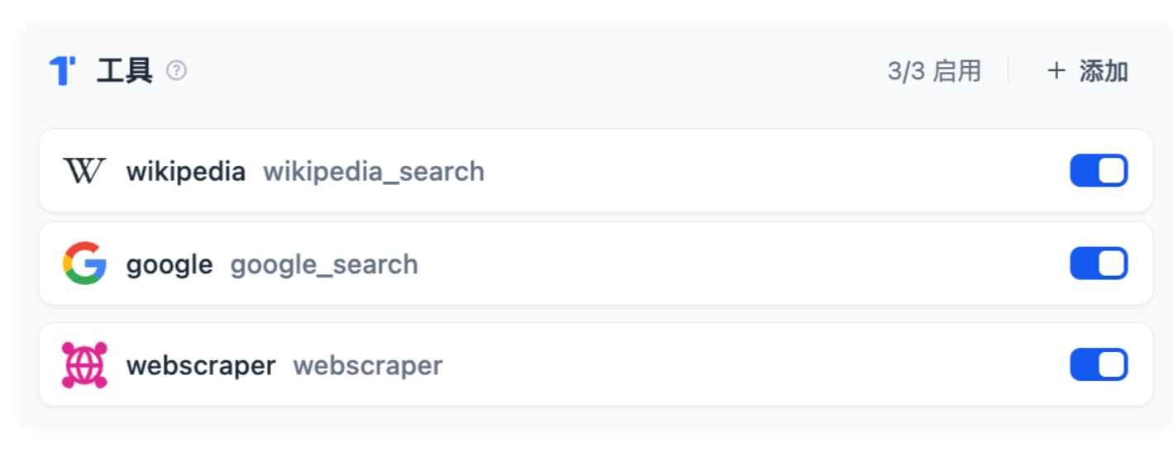This screenshot has height=461, width=1173.
Task: Click the pink webscraper globe icon
Action: tap(84, 365)
